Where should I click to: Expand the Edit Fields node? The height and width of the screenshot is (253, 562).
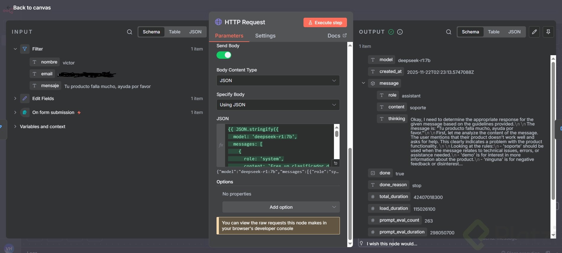coord(15,98)
